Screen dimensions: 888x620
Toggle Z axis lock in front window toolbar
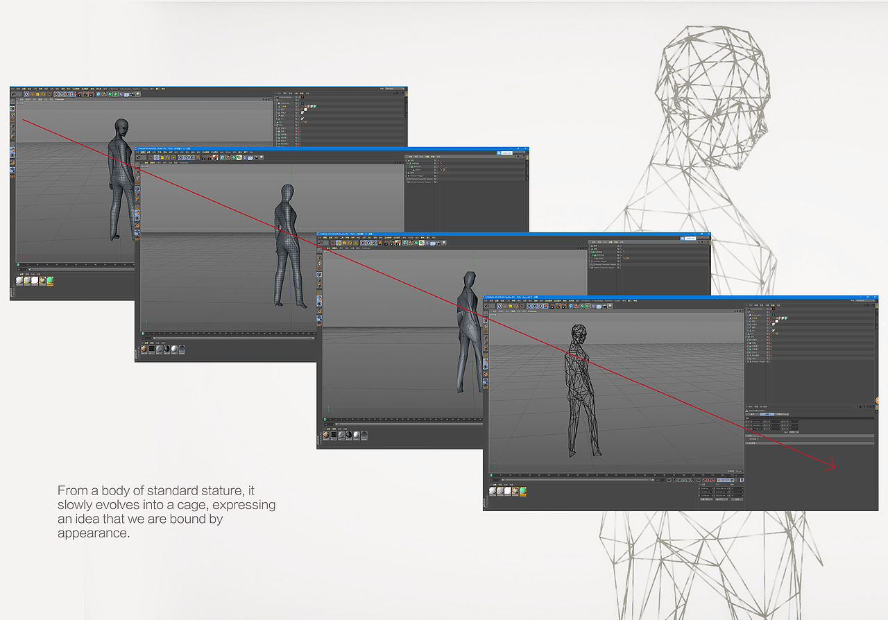[540, 306]
